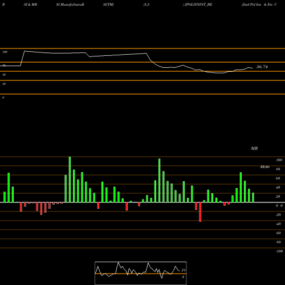Click the '-20' label on MR axis
The height and width of the screenshot is (285, 285).
click(x=278, y=215)
